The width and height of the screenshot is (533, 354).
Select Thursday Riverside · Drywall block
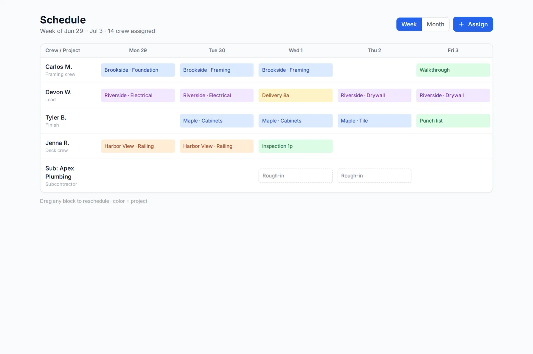[x=374, y=95]
